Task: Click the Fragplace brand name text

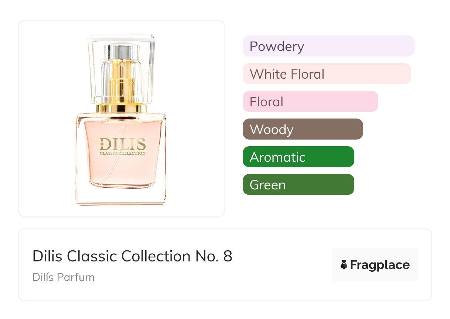Action: [380, 265]
